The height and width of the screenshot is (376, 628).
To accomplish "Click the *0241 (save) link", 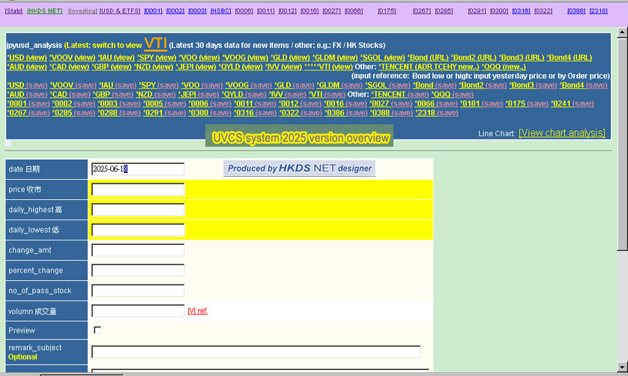I will click(573, 103).
